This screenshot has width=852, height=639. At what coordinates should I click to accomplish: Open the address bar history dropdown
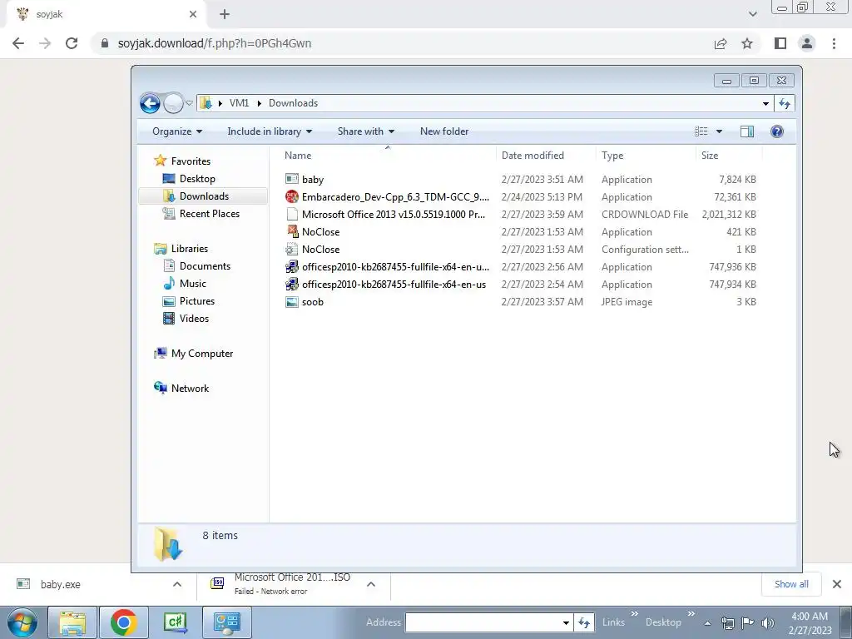(765, 103)
